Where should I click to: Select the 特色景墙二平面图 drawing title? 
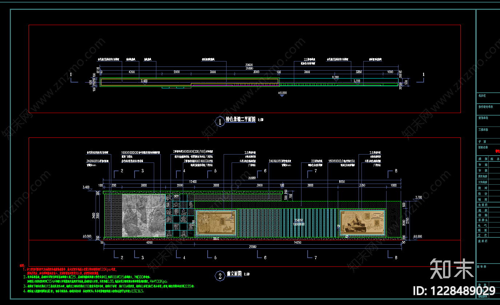(241, 119)
